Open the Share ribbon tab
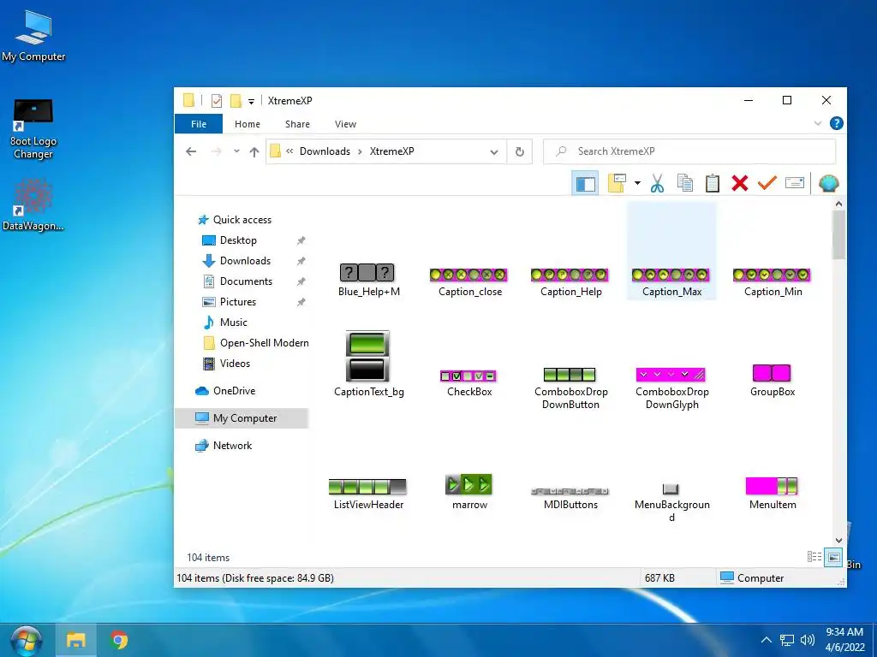877x657 pixels. [297, 124]
